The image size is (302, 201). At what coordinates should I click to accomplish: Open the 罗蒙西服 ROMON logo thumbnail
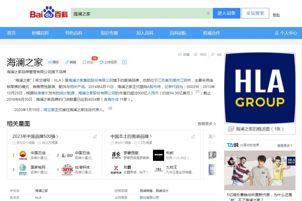116,155
